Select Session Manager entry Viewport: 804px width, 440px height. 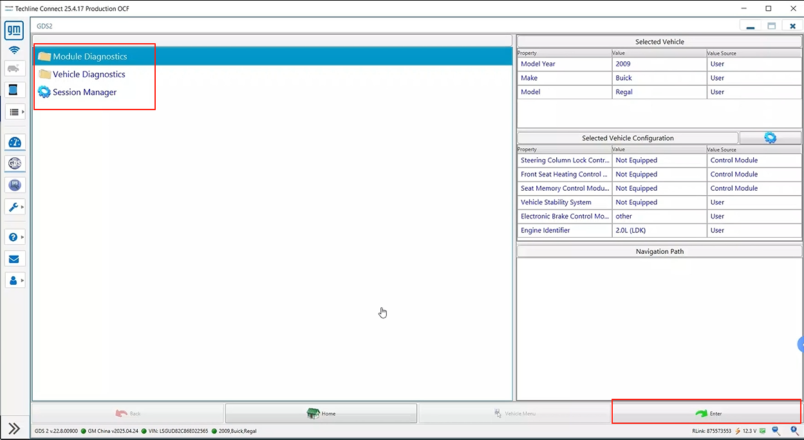[x=84, y=92]
